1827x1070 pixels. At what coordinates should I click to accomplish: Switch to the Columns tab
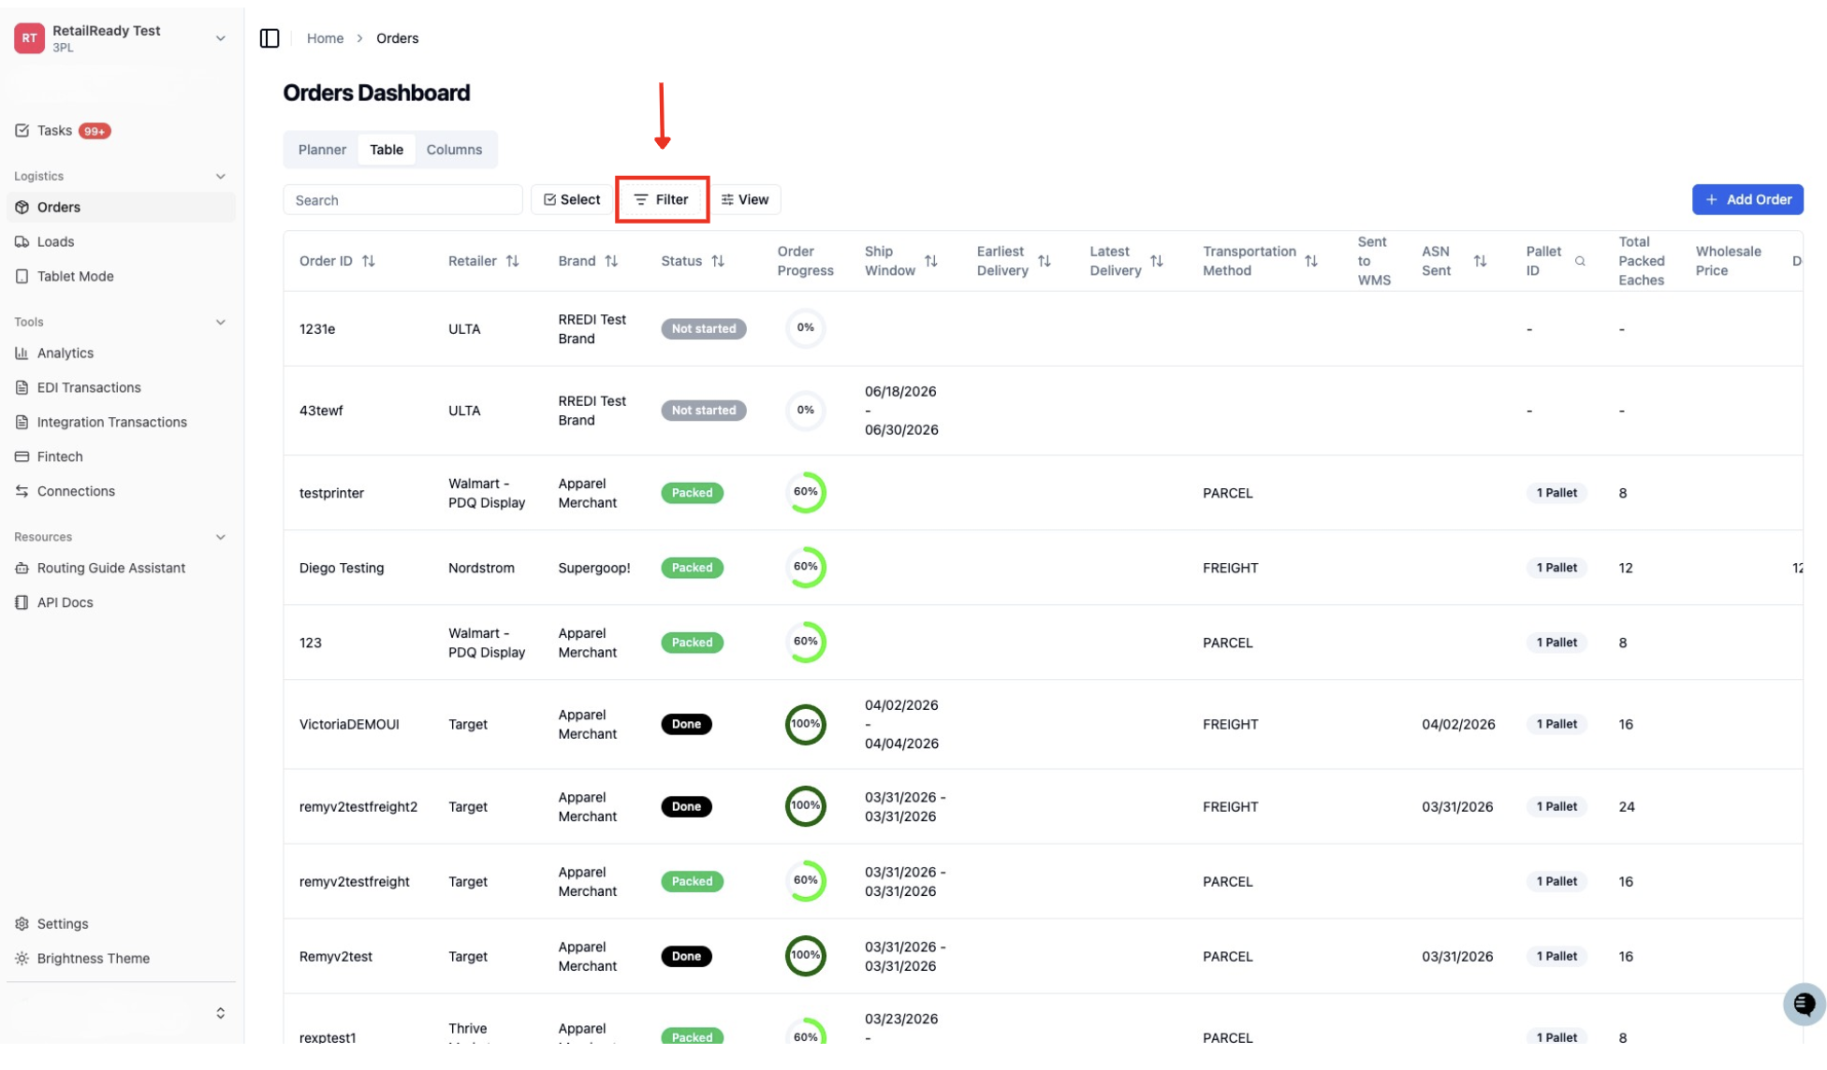pos(454,150)
